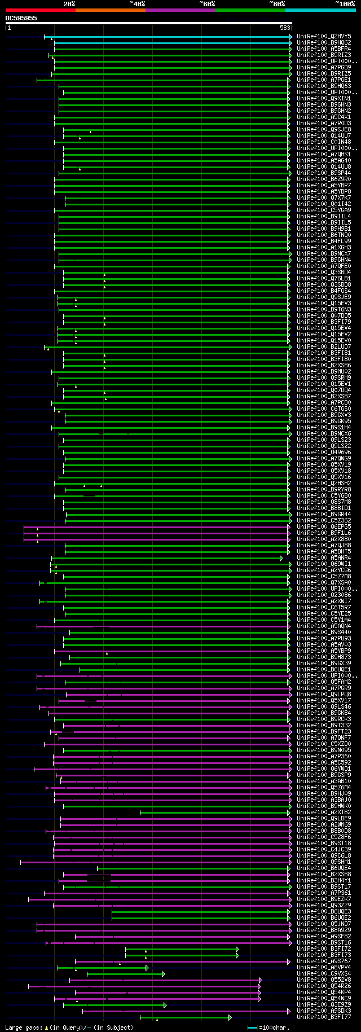
Task: Click the UniRef100_A7QNF7 entry
Action: click(324, 738)
